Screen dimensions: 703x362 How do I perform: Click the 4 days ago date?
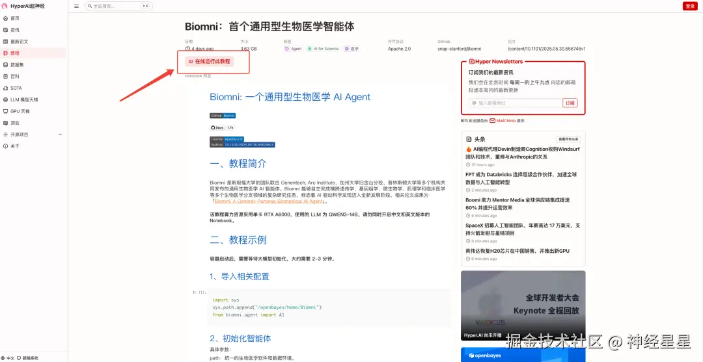tap(200, 49)
